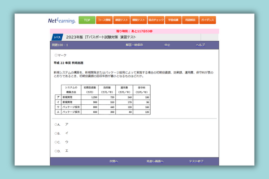The height and width of the screenshot is (179, 269).
Task: Open the 模擬テスト menu item
Action: tap(139, 20)
